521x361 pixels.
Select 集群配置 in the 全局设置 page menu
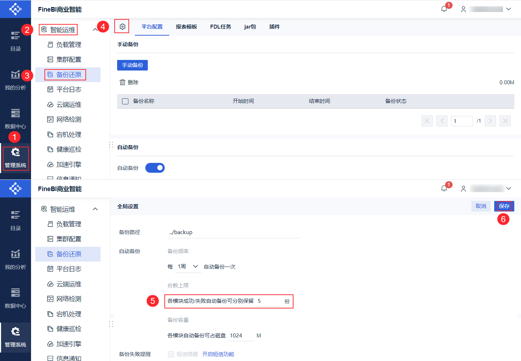pos(68,239)
